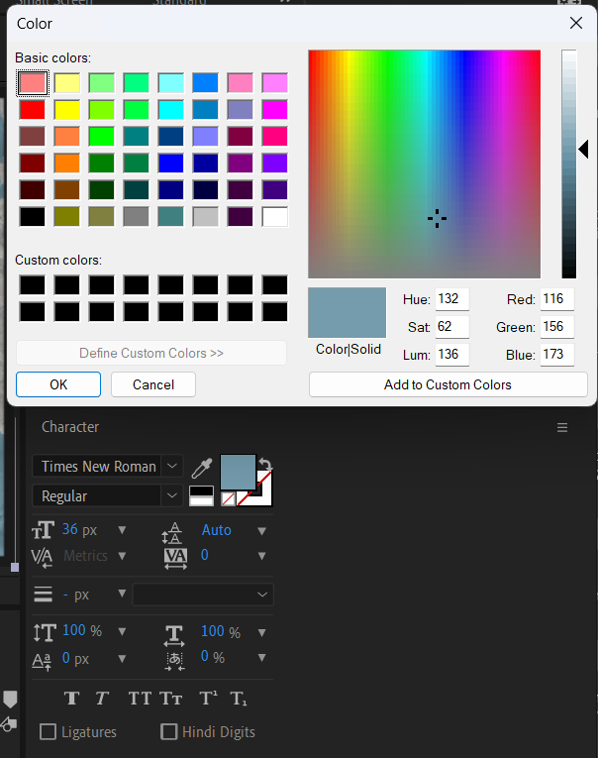598x758 pixels.
Task: Toggle Superscript text style
Action: [x=208, y=699]
